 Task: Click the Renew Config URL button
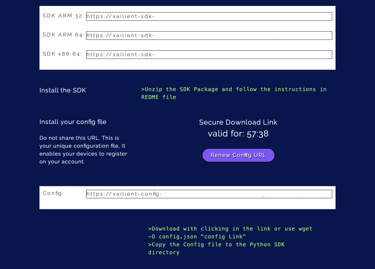click(238, 155)
